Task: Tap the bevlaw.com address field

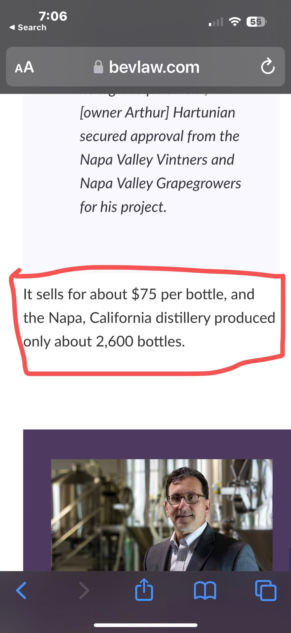Action: [x=154, y=67]
